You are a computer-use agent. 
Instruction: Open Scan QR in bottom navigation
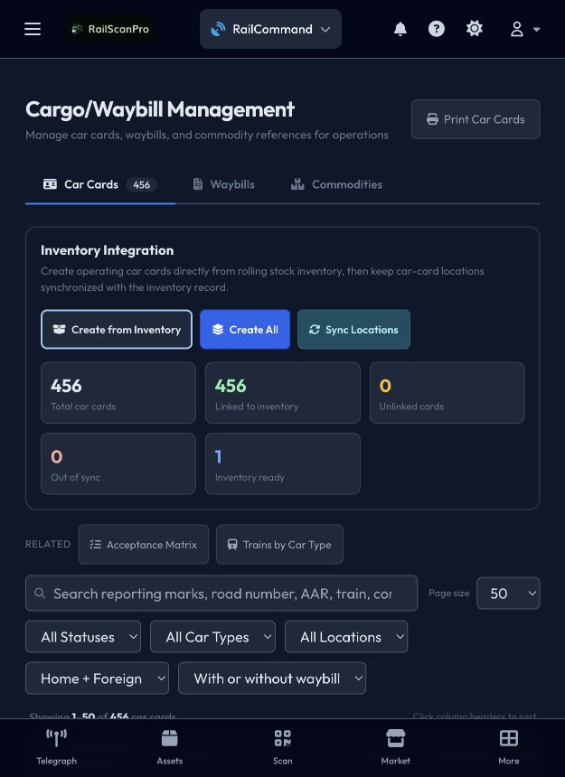(x=282, y=747)
